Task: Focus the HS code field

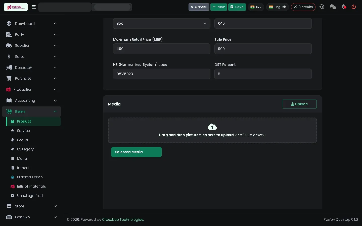Action: tap(162, 74)
